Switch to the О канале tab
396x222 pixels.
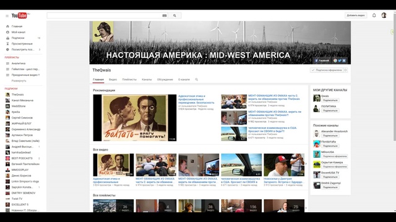(184, 80)
